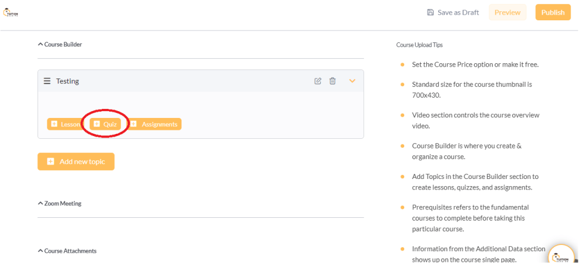
Task: Click the Tuition logo in the header
Action: coord(11,12)
